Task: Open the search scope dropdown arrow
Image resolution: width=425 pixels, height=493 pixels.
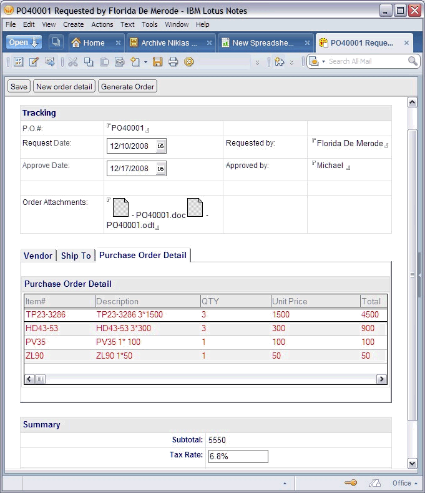Action: pyautogui.click(x=323, y=61)
